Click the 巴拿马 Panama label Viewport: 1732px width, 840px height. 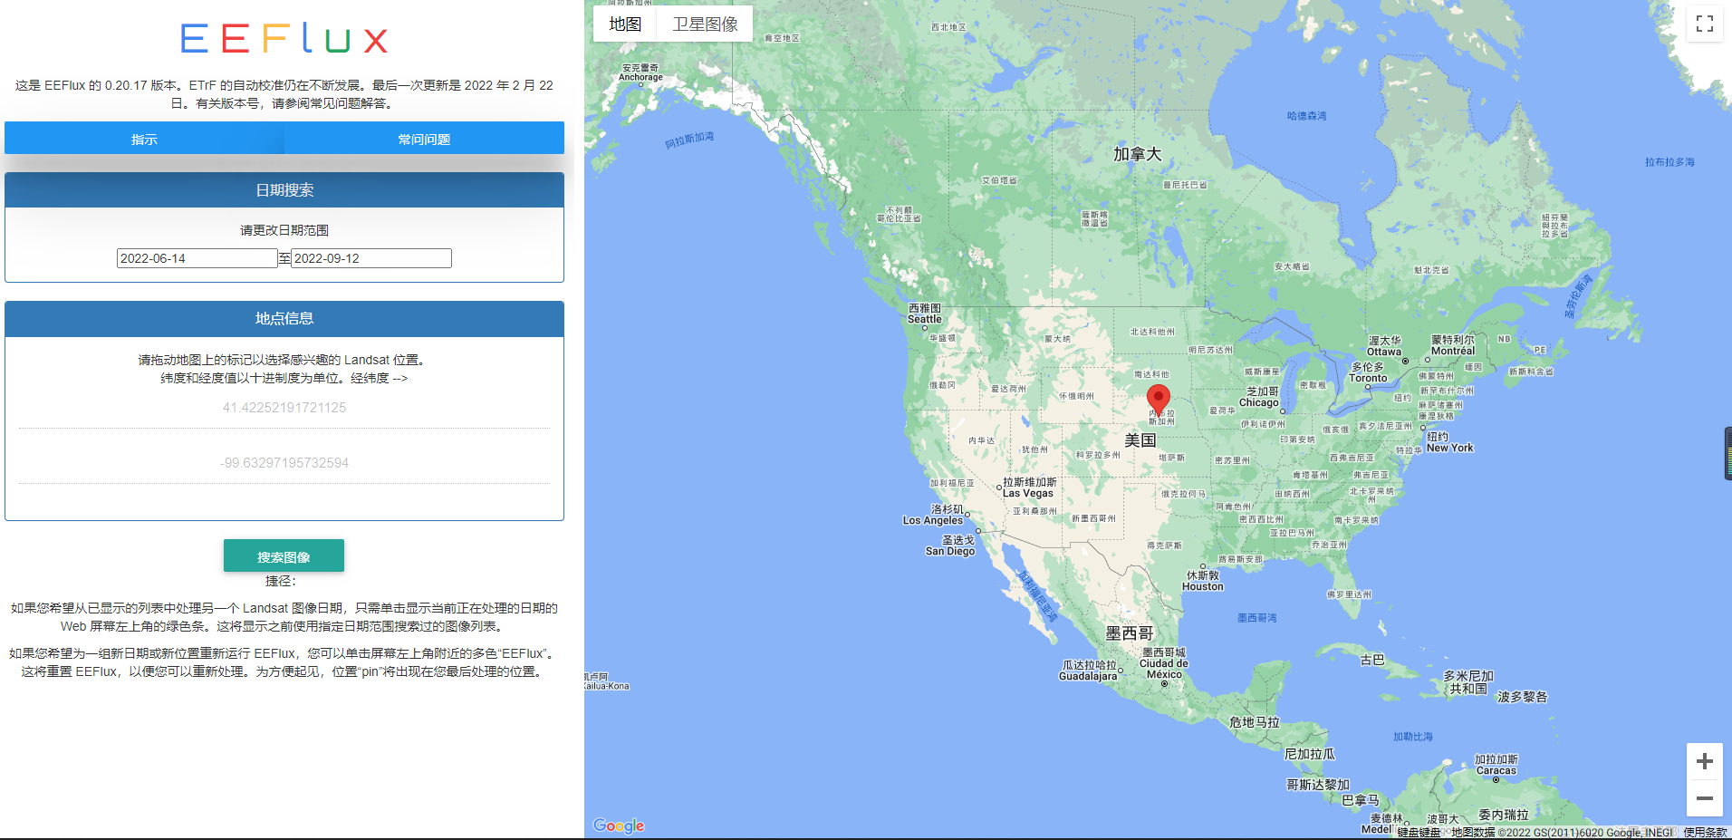(x=1361, y=800)
